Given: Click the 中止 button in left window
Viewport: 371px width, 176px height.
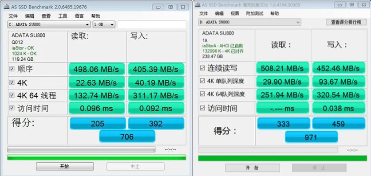Looking at the screenshot, I should click(135, 166).
